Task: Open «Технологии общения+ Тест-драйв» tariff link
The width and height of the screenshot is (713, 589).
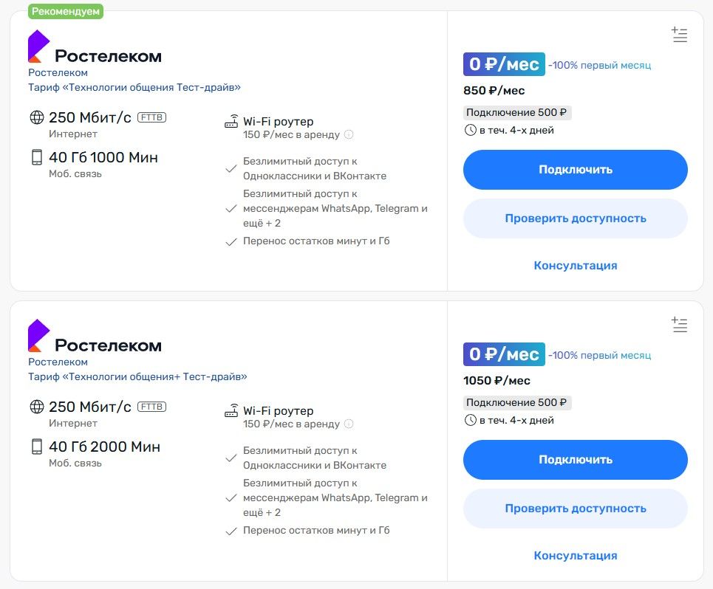Action: coord(137,376)
